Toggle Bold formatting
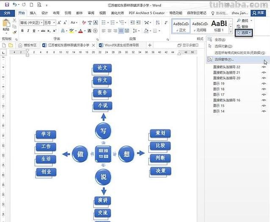This screenshot has height=222, width=270. point(22,31)
